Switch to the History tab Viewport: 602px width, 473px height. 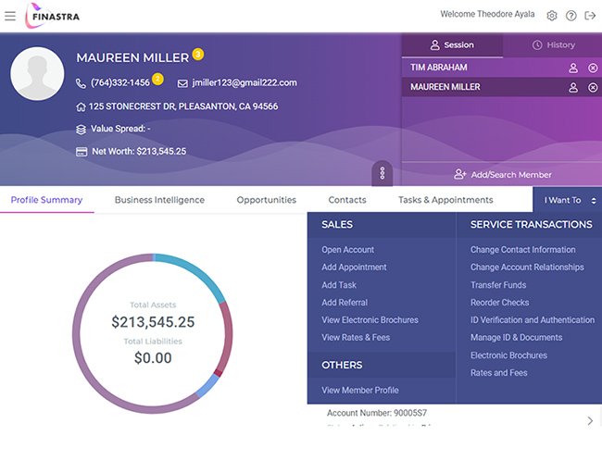coord(553,45)
